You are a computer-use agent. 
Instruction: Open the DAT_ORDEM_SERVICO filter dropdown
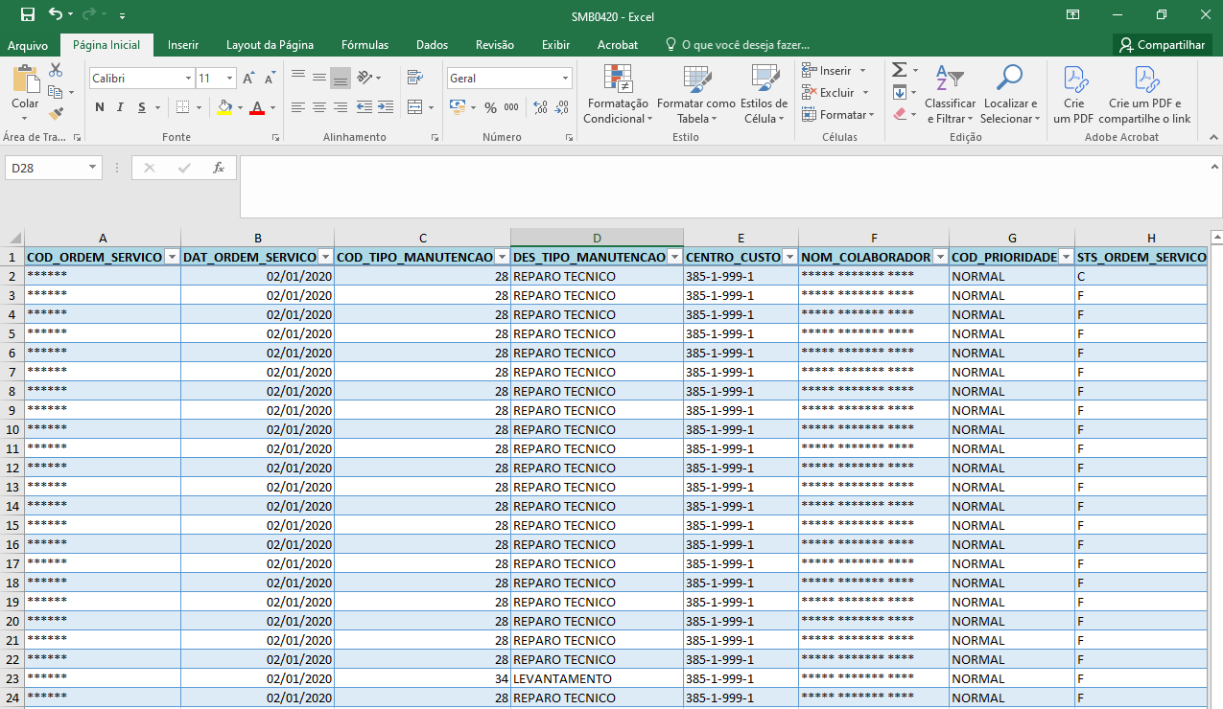[325, 258]
